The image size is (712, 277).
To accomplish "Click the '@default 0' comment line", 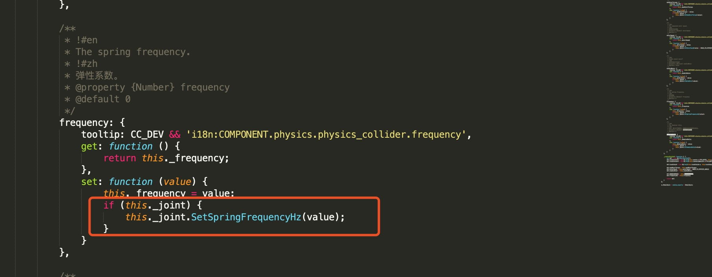I will pos(103,99).
